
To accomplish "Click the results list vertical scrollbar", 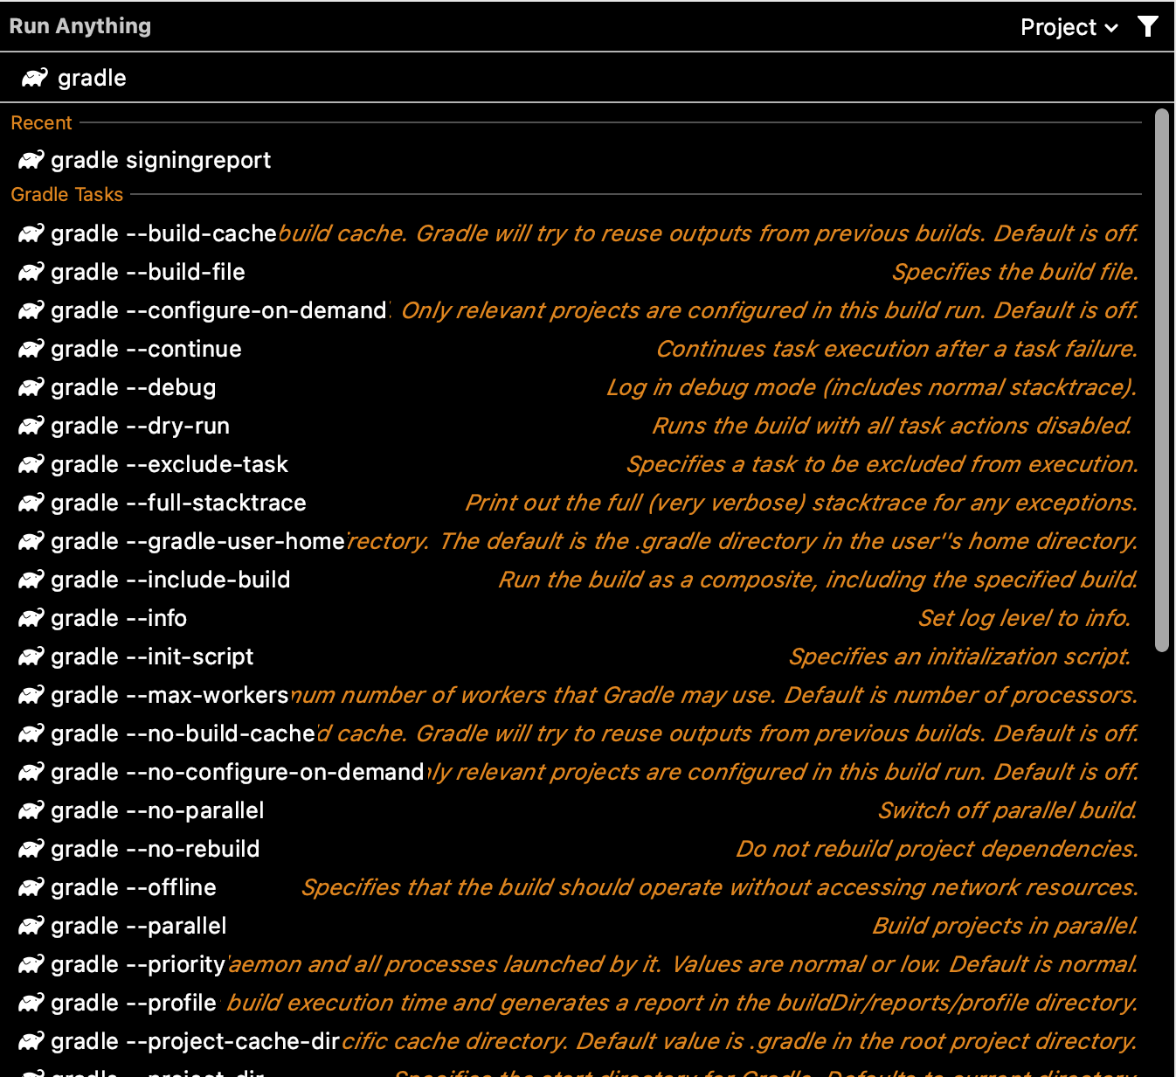I will [x=1161, y=380].
